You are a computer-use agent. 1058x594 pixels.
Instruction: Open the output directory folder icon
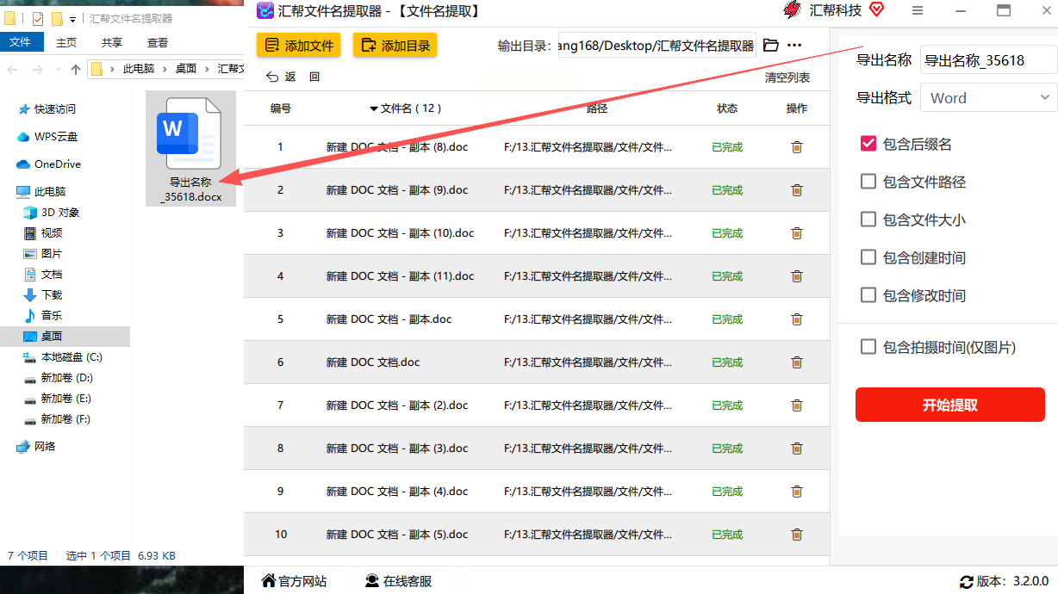click(771, 46)
